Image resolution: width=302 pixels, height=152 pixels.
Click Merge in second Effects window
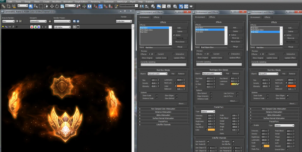pos(235,46)
